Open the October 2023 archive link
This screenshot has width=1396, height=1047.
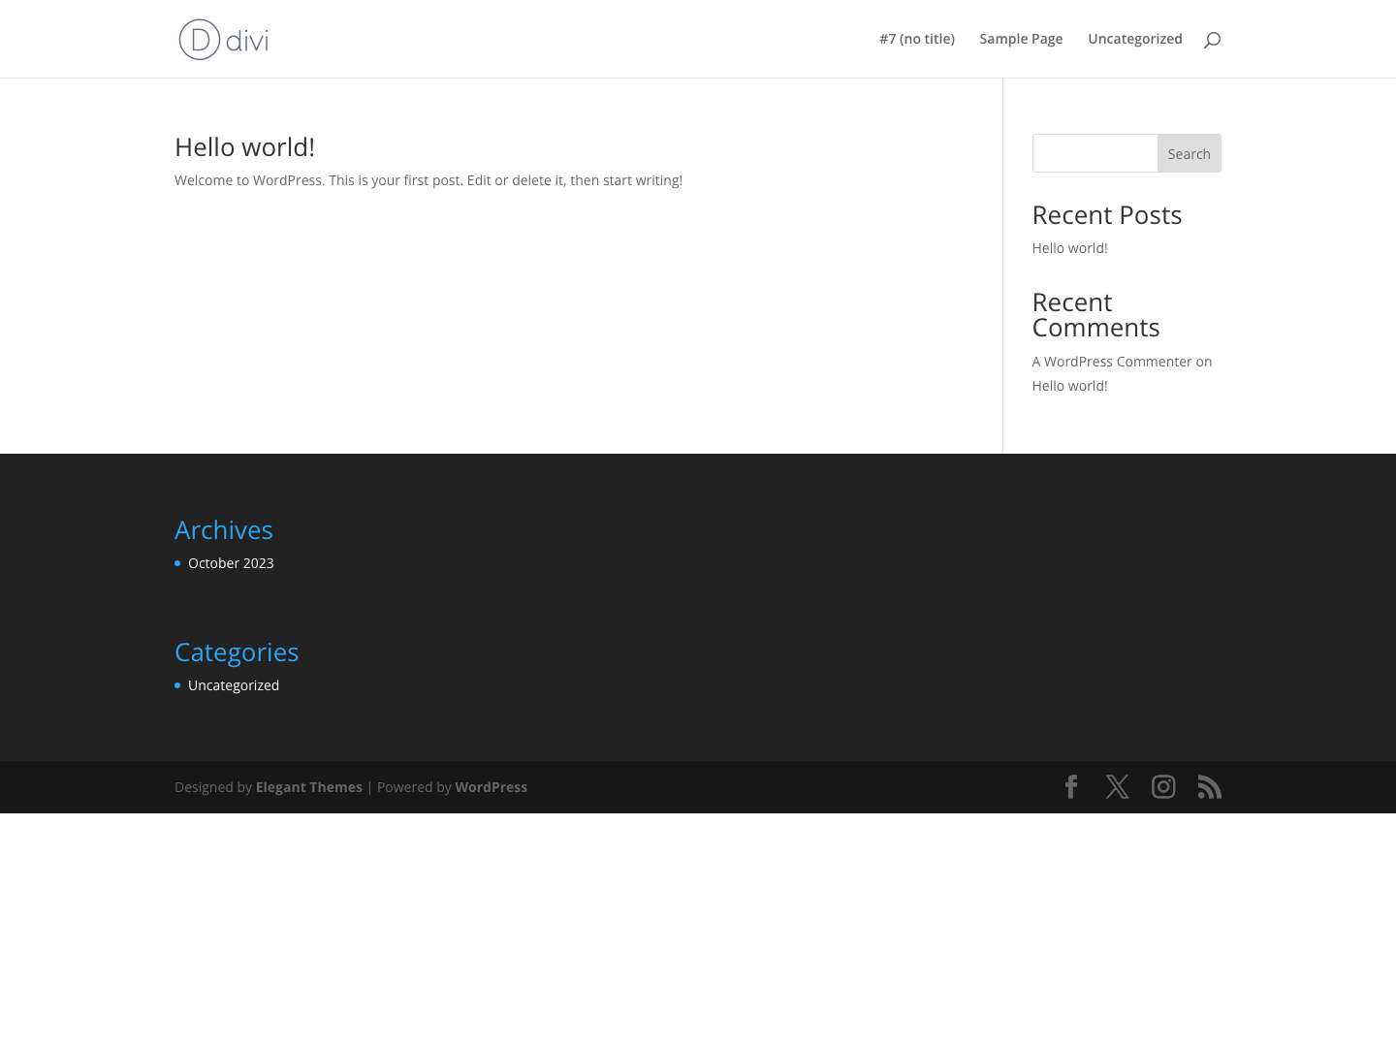click(231, 562)
